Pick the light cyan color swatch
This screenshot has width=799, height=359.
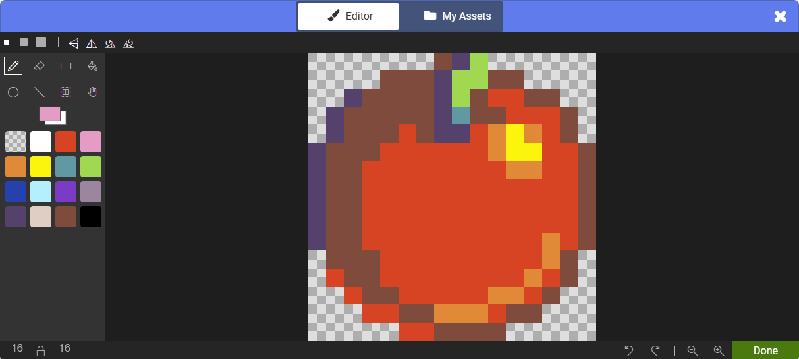point(41,192)
